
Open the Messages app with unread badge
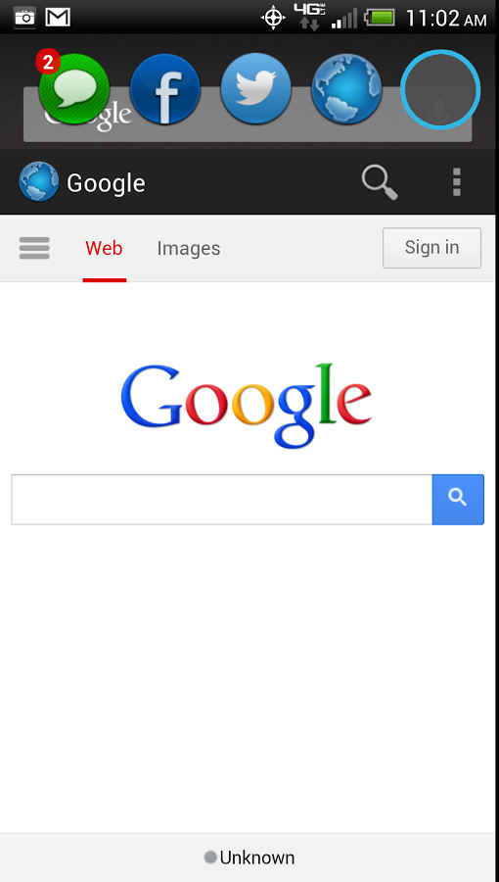73,89
